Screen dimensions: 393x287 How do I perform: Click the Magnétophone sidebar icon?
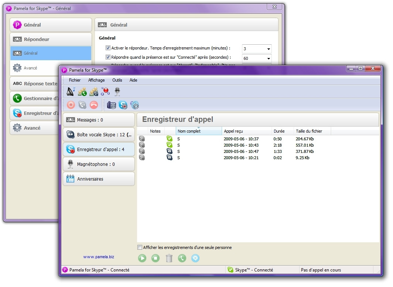[x=70, y=164]
